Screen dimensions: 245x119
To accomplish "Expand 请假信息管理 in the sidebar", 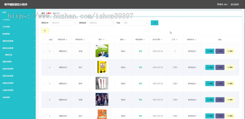I will [x=18, y=83].
